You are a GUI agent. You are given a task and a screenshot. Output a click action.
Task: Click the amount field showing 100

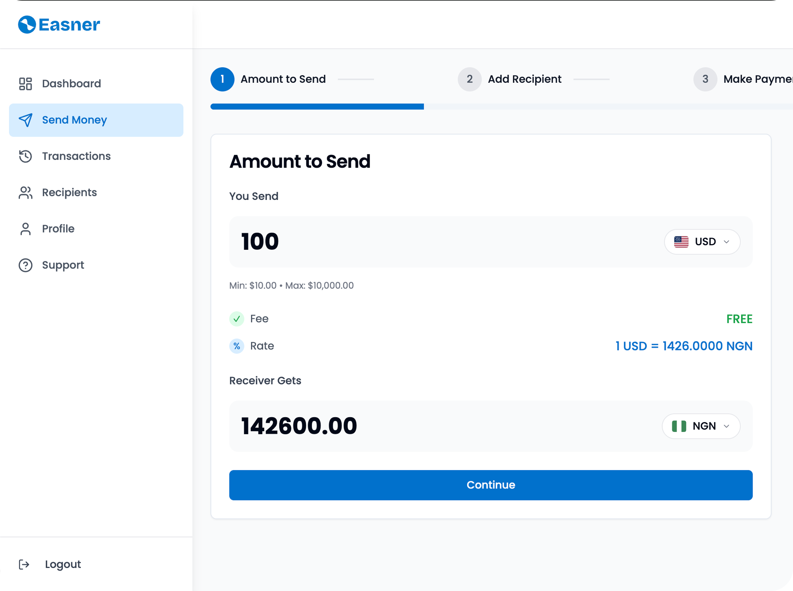tap(259, 242)
